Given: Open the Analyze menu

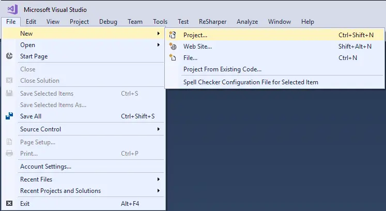Looking at the screenshot, I should click(x=247, y=22).
